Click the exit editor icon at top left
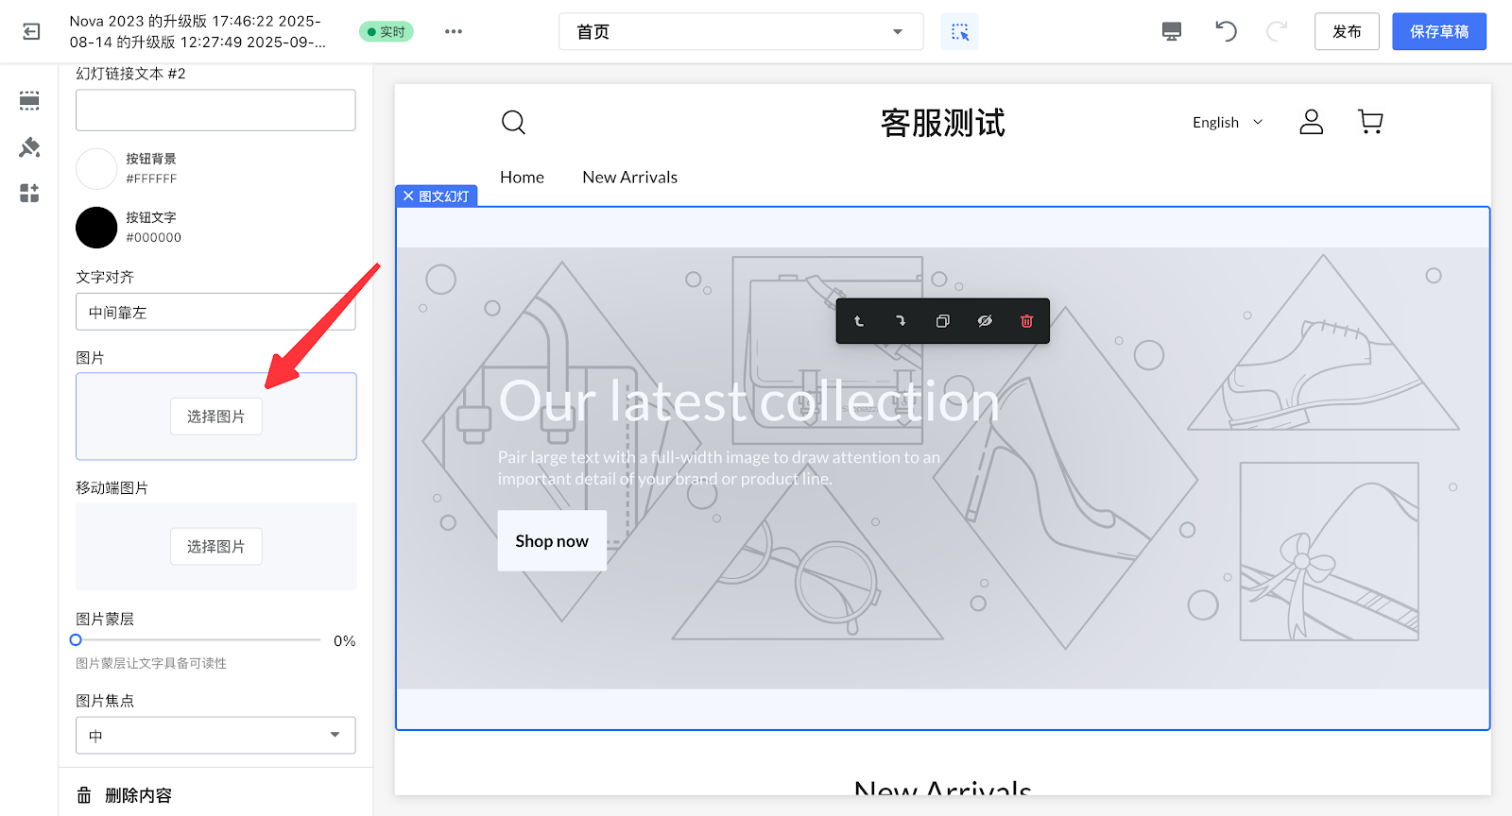Screen dimensions: 1512x816 (31, 32)
